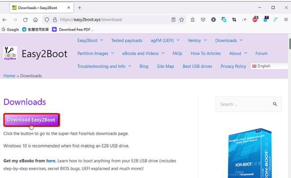Open the FAQs menu item
Image resolution: width=291 pixels, height=178 pixels.
tap(177, 53)
